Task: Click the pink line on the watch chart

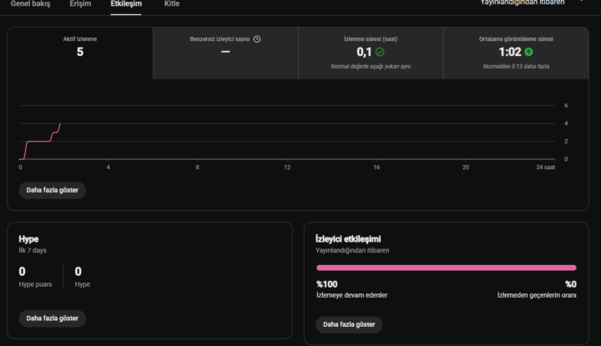Action: (39, 141)
